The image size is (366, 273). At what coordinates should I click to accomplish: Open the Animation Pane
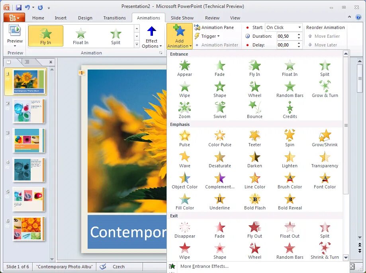point(214,27)
